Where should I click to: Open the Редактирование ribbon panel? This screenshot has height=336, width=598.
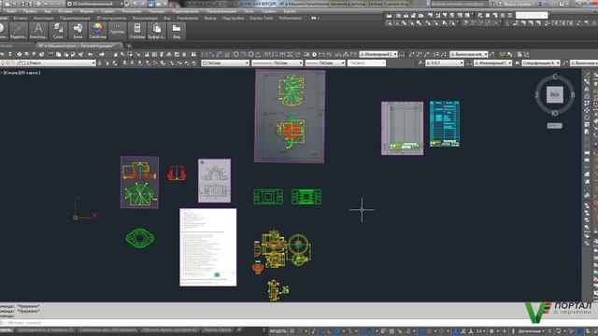coord(19,31)
